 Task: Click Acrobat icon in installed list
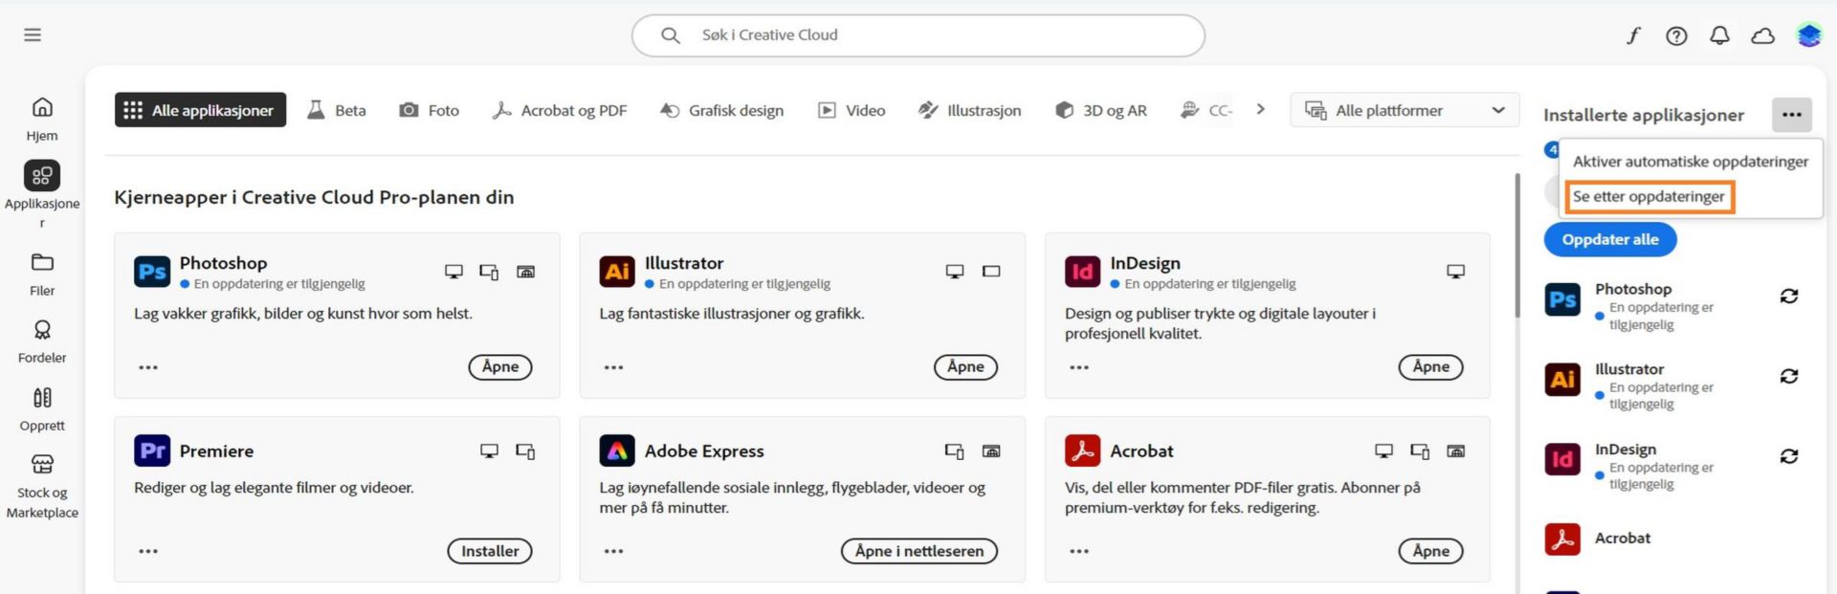1562,539
